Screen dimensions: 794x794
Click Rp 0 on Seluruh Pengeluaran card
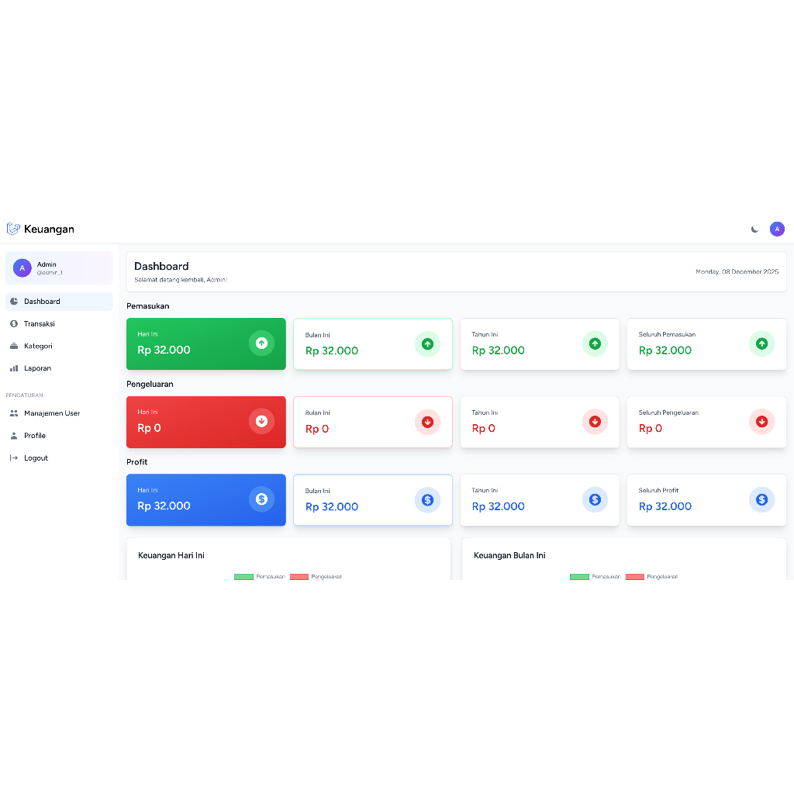[651, 428]
